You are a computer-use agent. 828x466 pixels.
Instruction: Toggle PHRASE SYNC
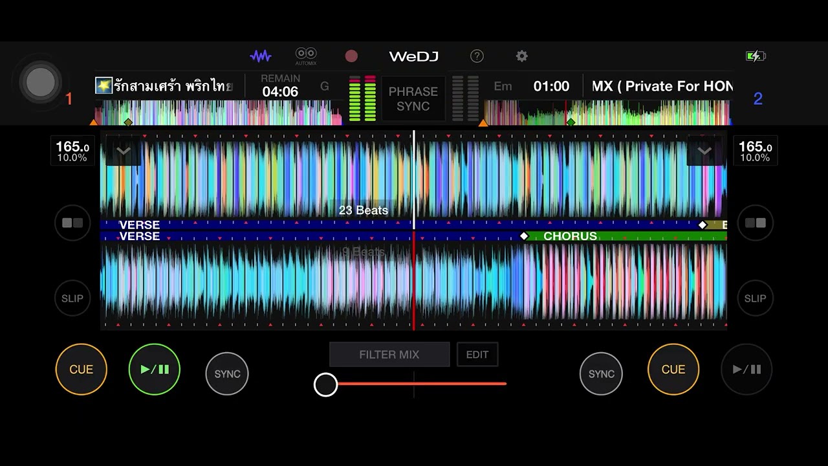tap(413, 98)
